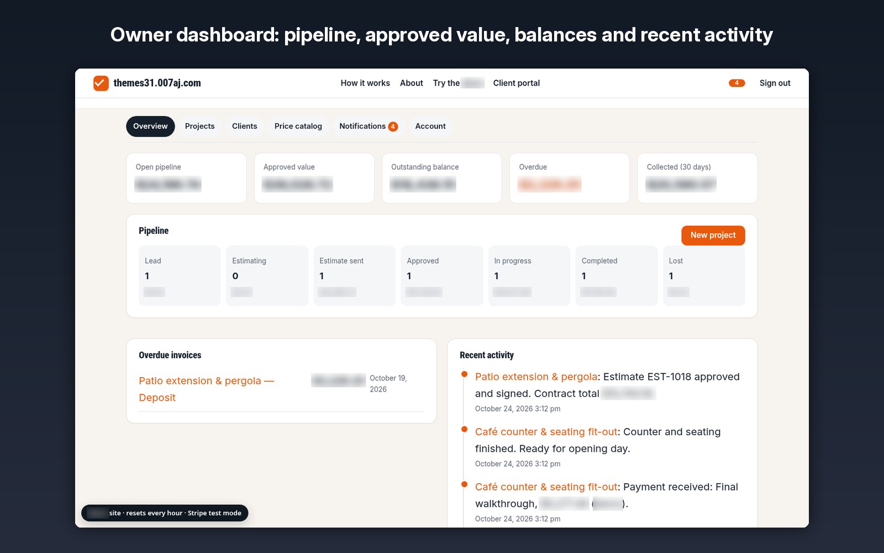Open the Lead pipeline stage
Image resolution: width=884 pixels, height=553 pixels.
(180, 275)
